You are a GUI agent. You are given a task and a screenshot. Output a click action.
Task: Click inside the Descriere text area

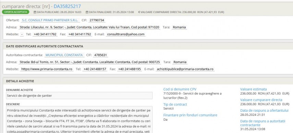pyautogui.click(x=79, y=120)
